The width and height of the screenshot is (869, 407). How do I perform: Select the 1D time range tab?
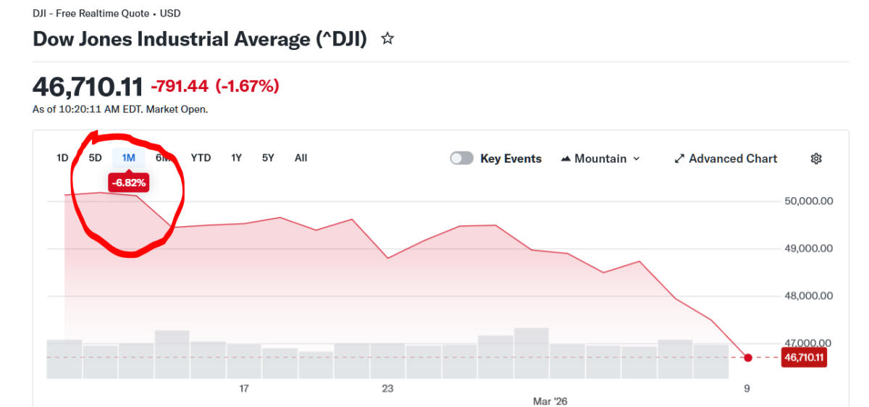coord(62,158)
